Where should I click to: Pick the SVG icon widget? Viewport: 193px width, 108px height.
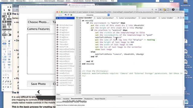point(4,35)
